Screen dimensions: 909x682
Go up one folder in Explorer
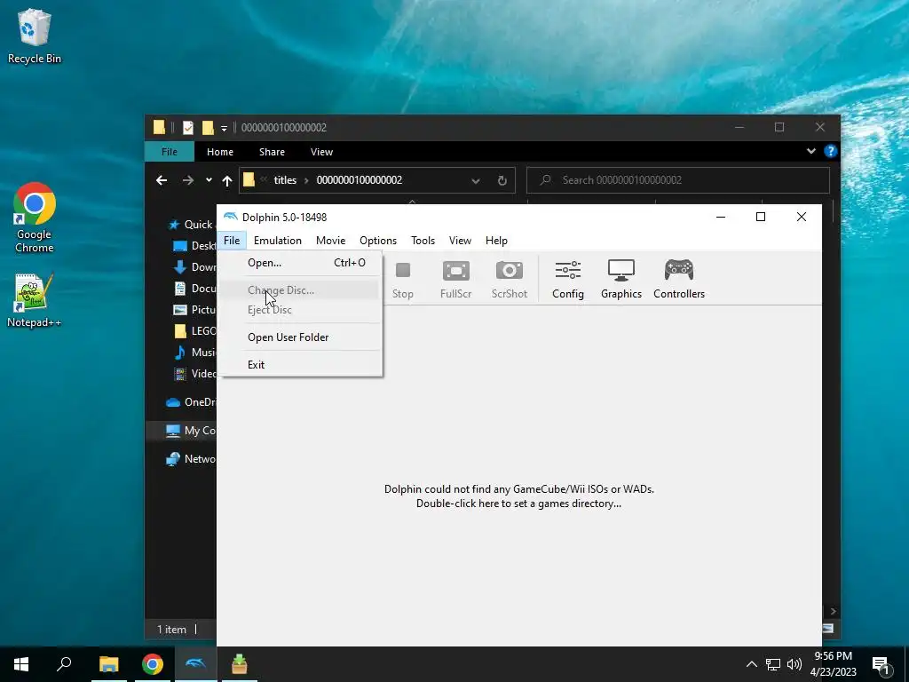227,180
